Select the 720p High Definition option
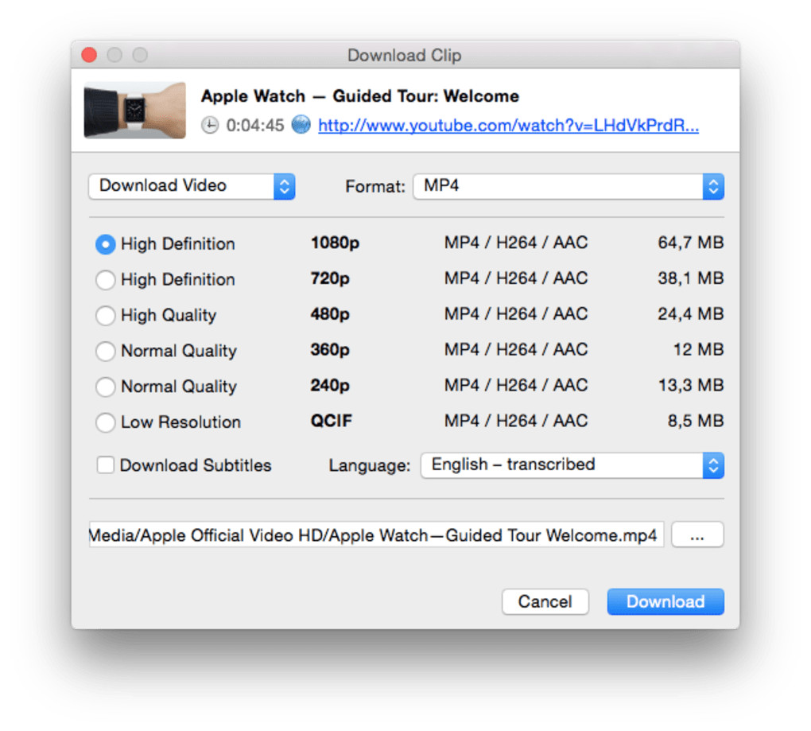 (105, 280)
